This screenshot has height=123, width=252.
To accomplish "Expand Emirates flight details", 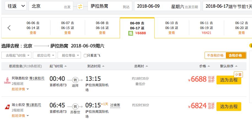I will pyautogui.click(x=20, y=89).
